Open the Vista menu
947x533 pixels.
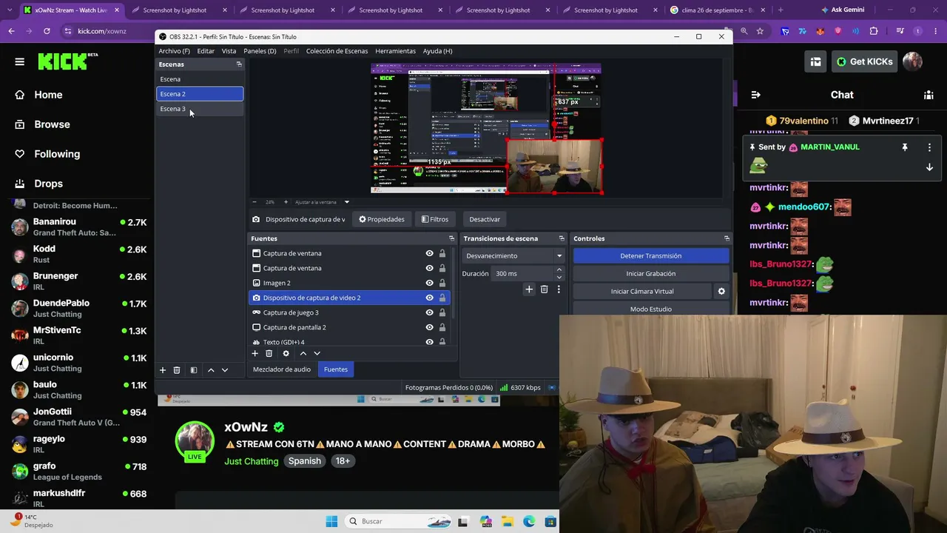point(229,51)
